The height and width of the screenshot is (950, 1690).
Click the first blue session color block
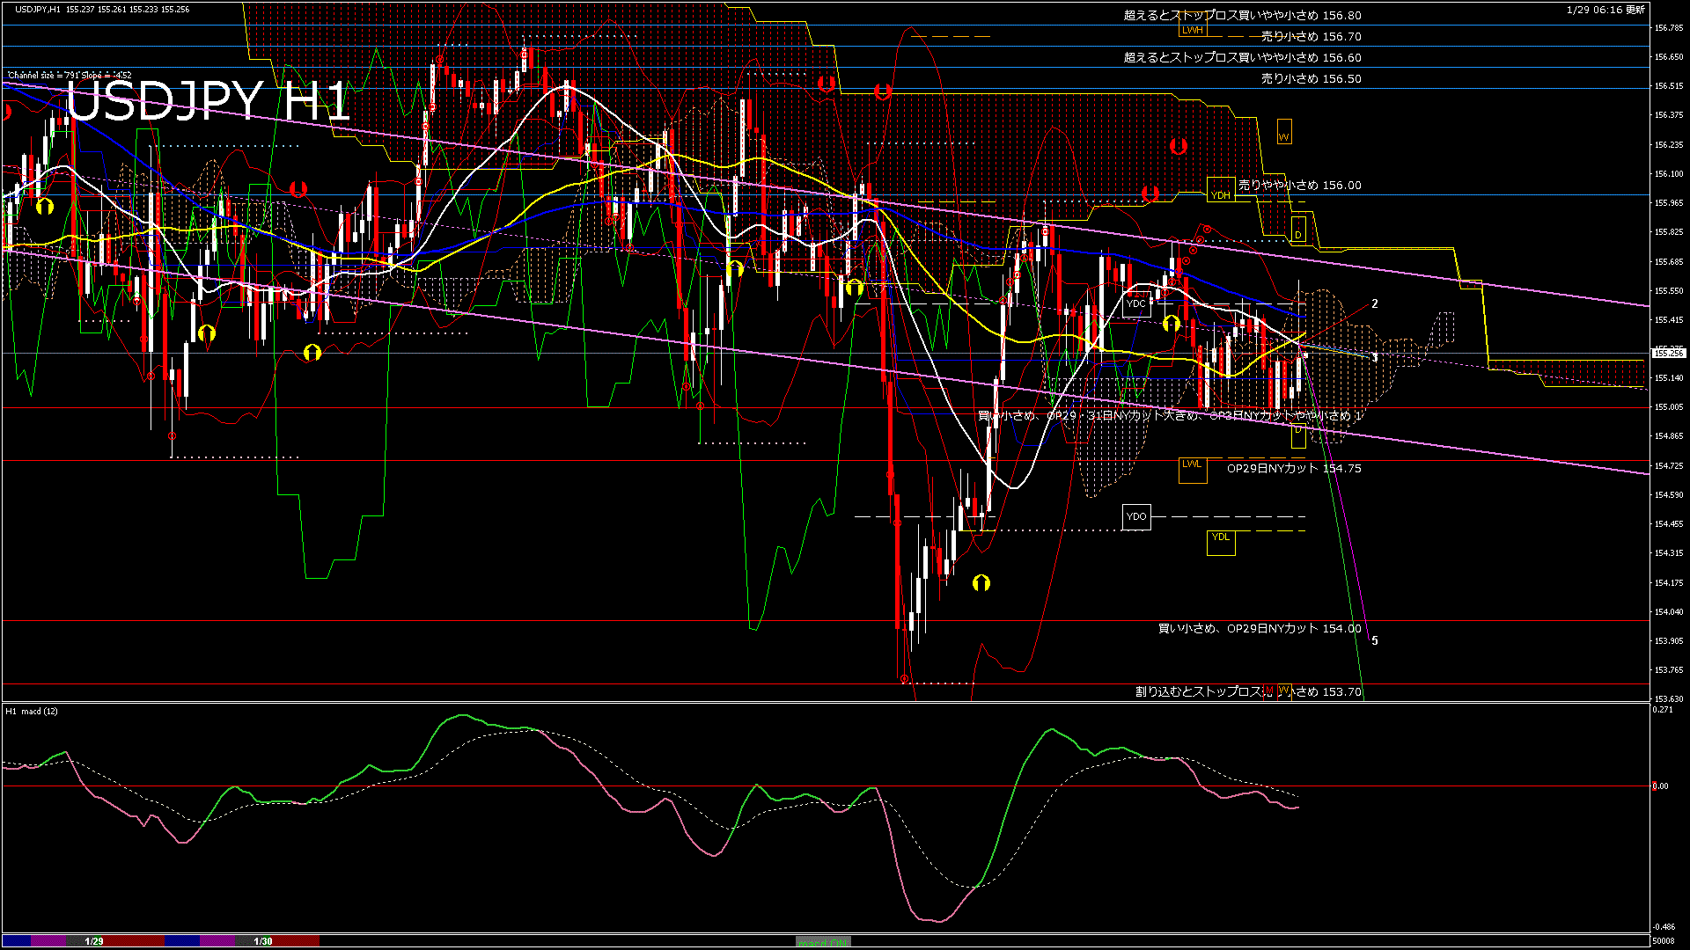[x=17, y=941]
